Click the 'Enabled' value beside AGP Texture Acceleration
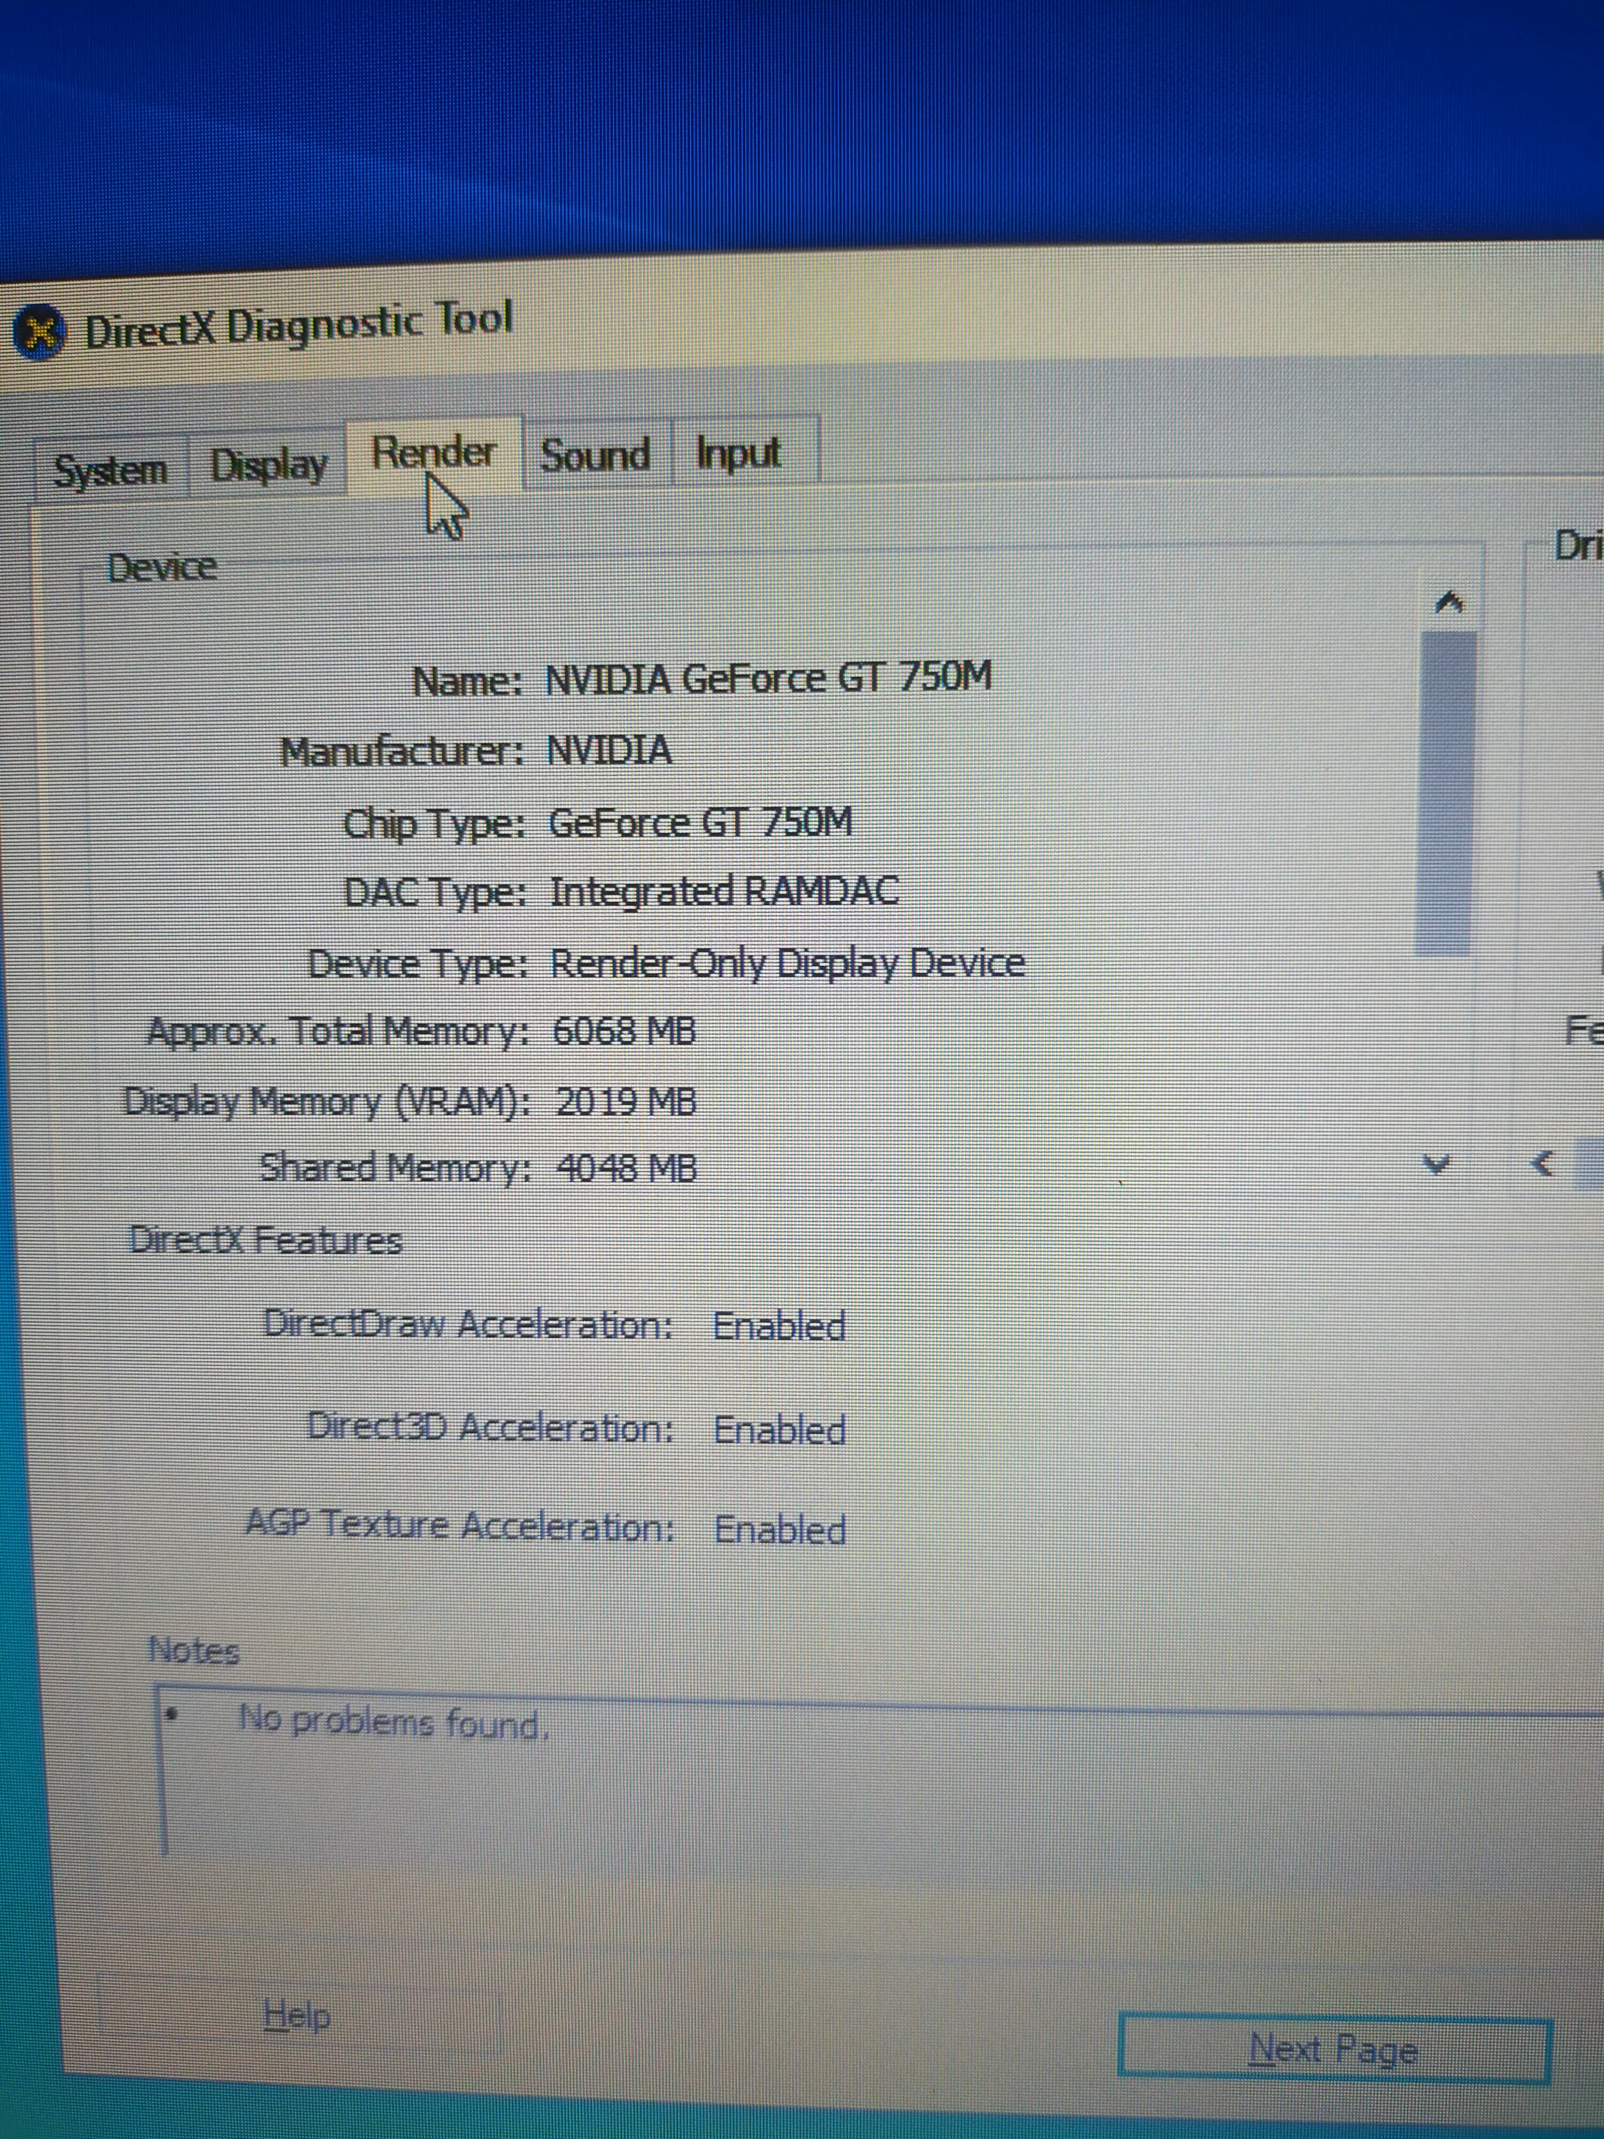Image resolution: width=1604 pixels, height=2139 pixels. (780, 1530)
